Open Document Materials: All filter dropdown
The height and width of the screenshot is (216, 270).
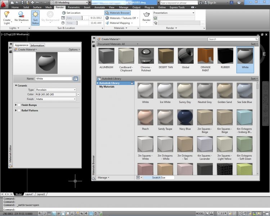[x=118, y=44]
